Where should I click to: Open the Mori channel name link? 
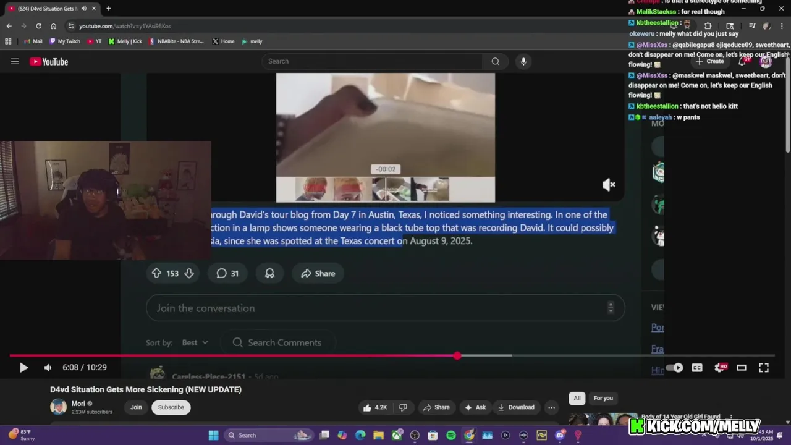pos(78,404)
